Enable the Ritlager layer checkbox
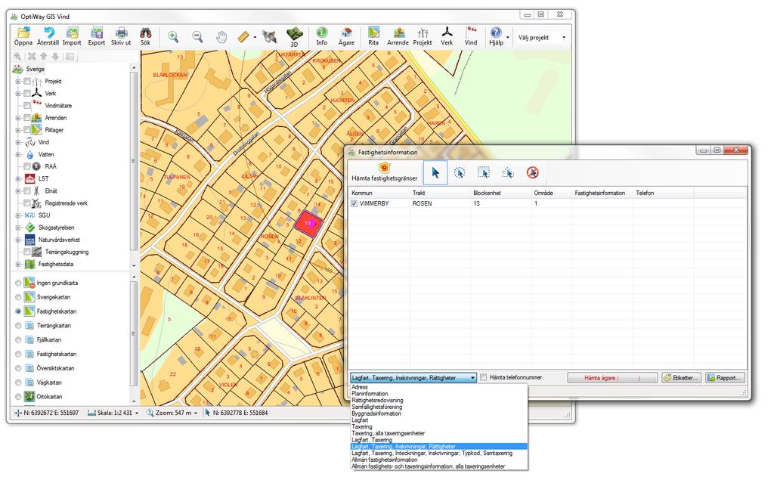Viewport: 774px width, 480px height. tap(27, 130)
